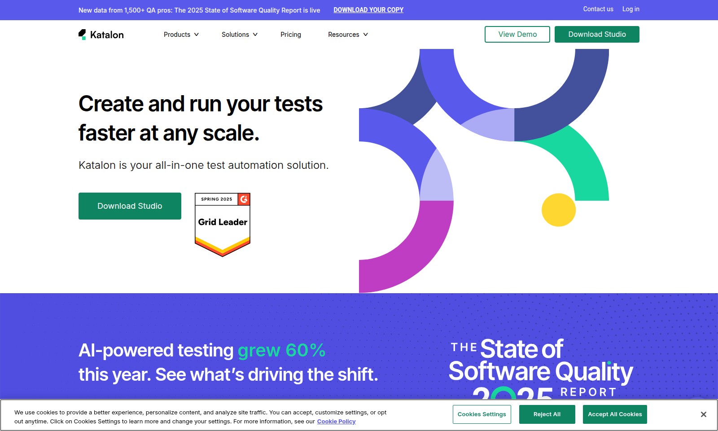Expand the Resources dropdown chevron
Screen dimensions: 718x431
coord(366,35)
